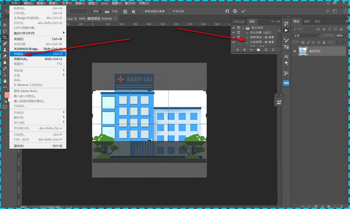Click the 裁剪预览 layer thumbnail
350x209 pixels.
pos(303,51)
